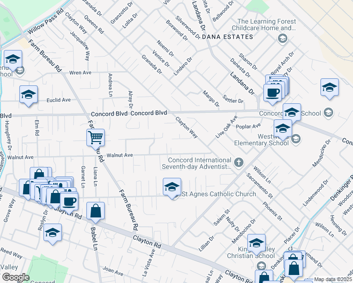Viewport: 353px width, 283px height.
Task: Open the school marker near Euclid Ave
Action: [29, 94]
